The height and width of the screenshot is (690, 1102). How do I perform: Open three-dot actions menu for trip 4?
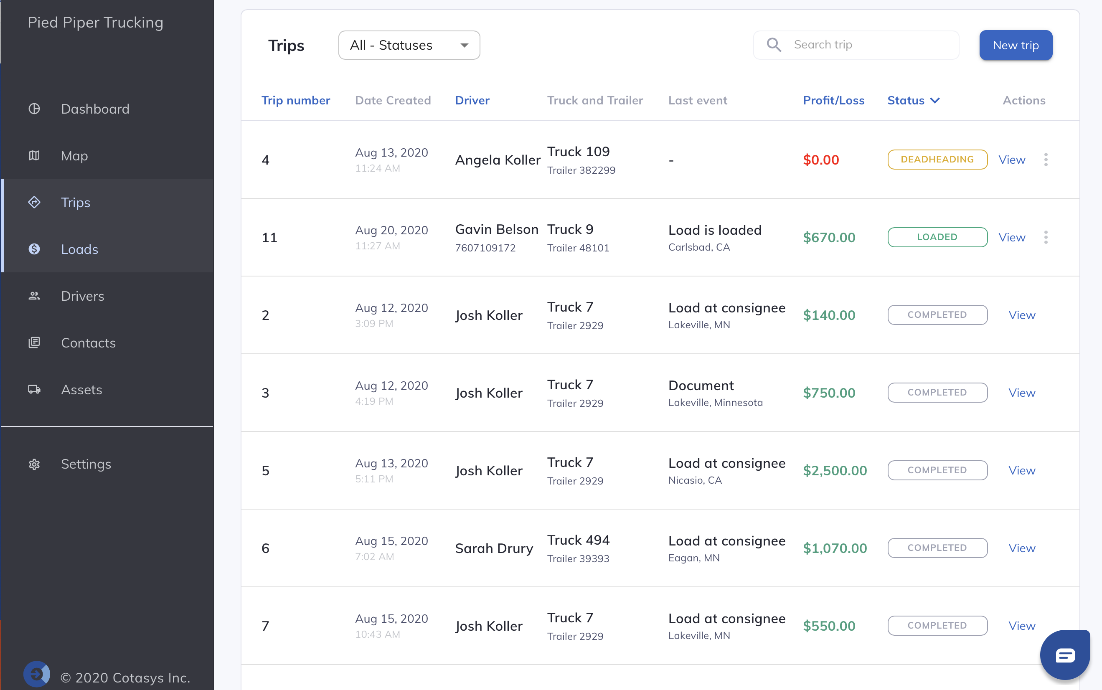pos(1046,160)
